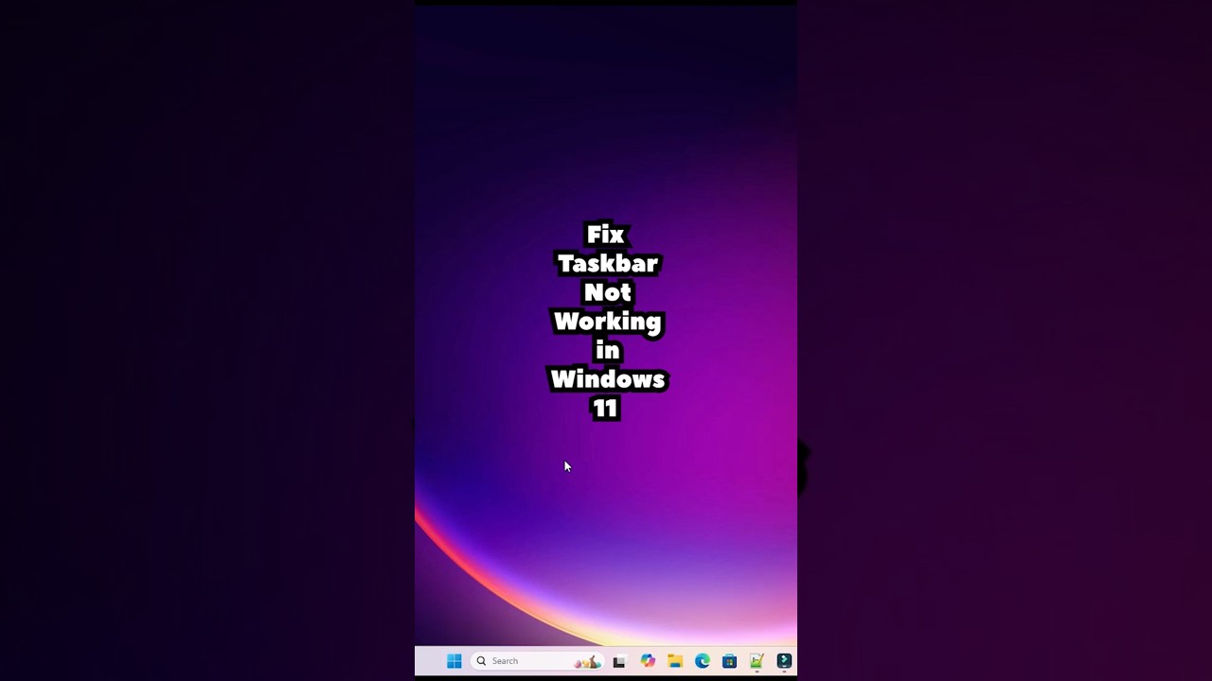Viewport: 1212px width, 681px height.
Task: Click the Easter eggs search highlight icon
Action: tap(587, 662)
